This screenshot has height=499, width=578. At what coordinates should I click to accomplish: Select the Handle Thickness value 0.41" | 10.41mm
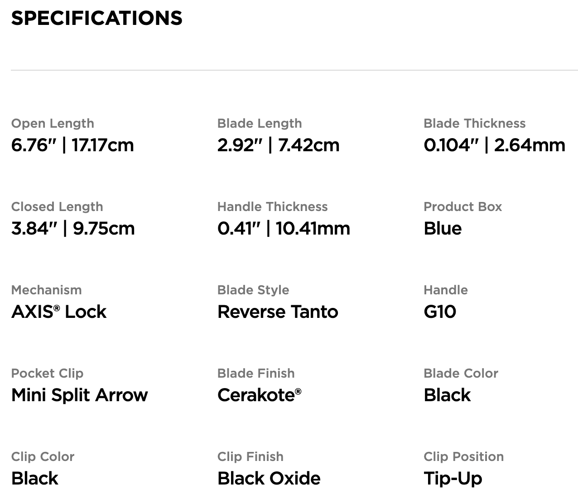click(x=284, y=229)
